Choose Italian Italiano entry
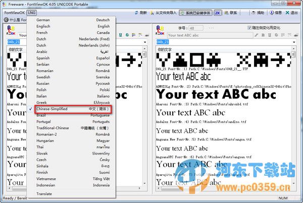Screen dimensions: 303x203 click(x=73, y=96)
